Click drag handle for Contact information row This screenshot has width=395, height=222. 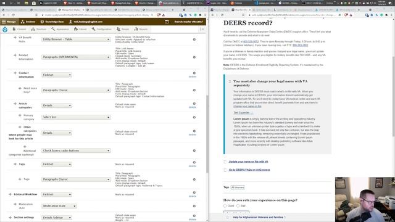[15, 73]
